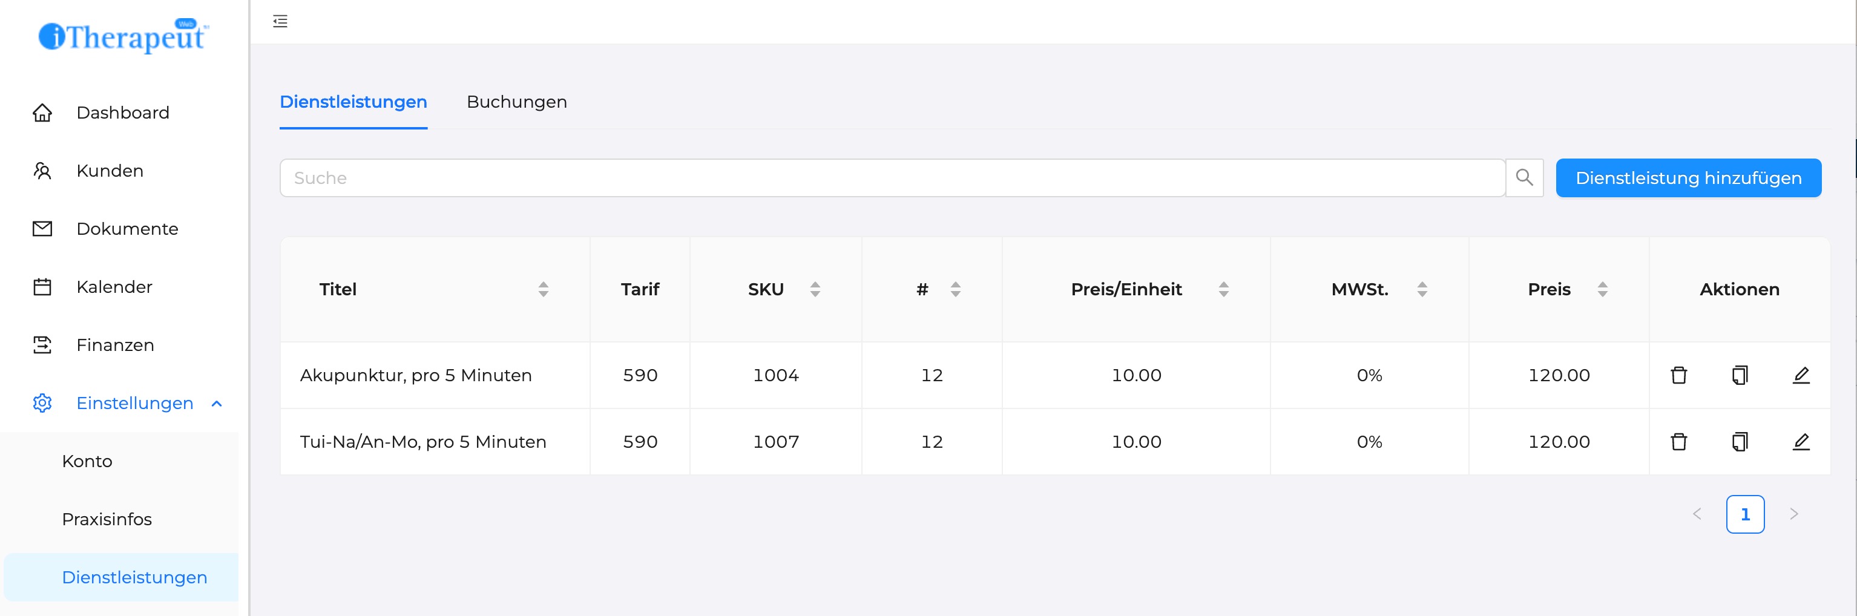Click the magnifier search icon button

click(x=1524, y=178)
